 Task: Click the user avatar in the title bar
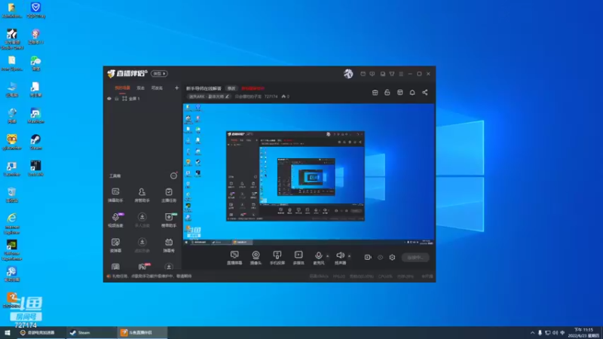pos(348,73)
